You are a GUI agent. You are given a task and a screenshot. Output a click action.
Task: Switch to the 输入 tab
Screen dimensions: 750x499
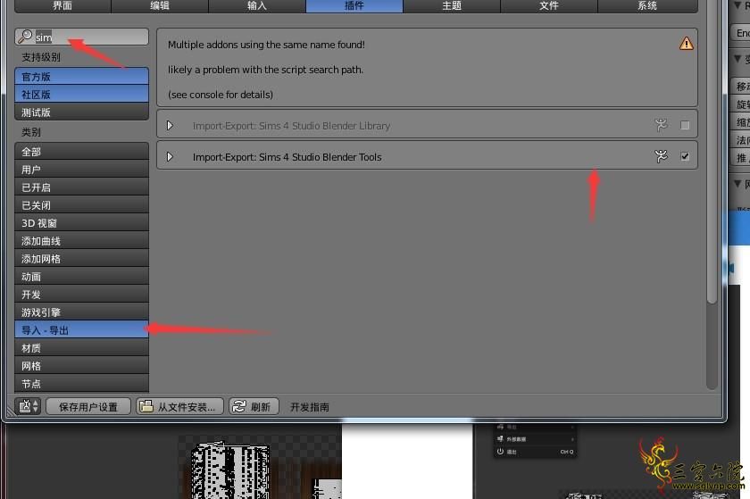pyautogui.click(x=257, y=5)
